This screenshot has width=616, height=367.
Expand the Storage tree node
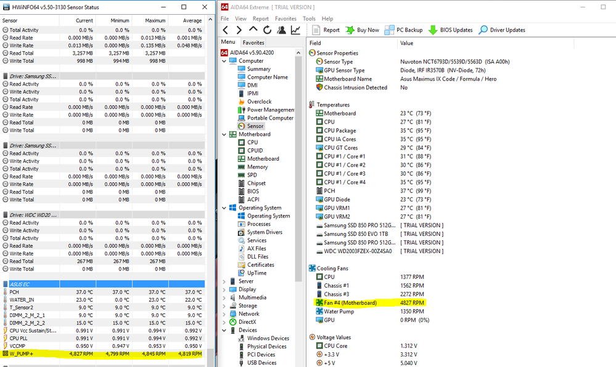click(x=224, y=306)
